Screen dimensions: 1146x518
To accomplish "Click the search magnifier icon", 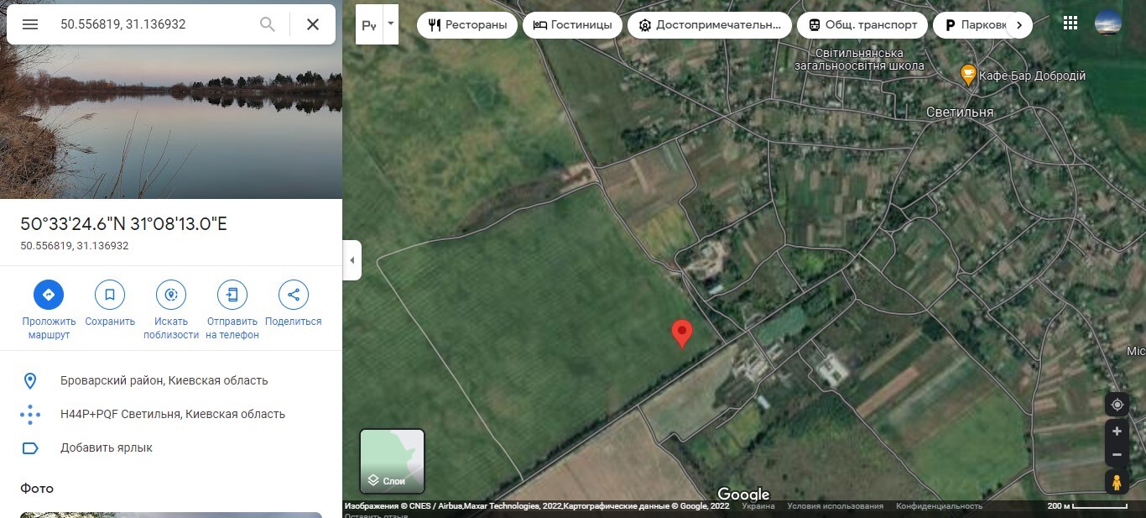I will click(x=268, y=24).
